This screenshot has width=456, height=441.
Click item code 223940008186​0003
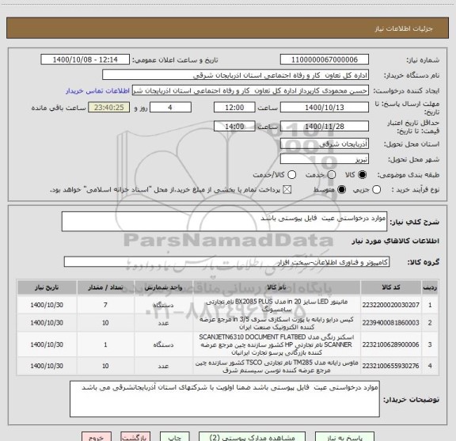pyautogui.click(x=390, y=322)
